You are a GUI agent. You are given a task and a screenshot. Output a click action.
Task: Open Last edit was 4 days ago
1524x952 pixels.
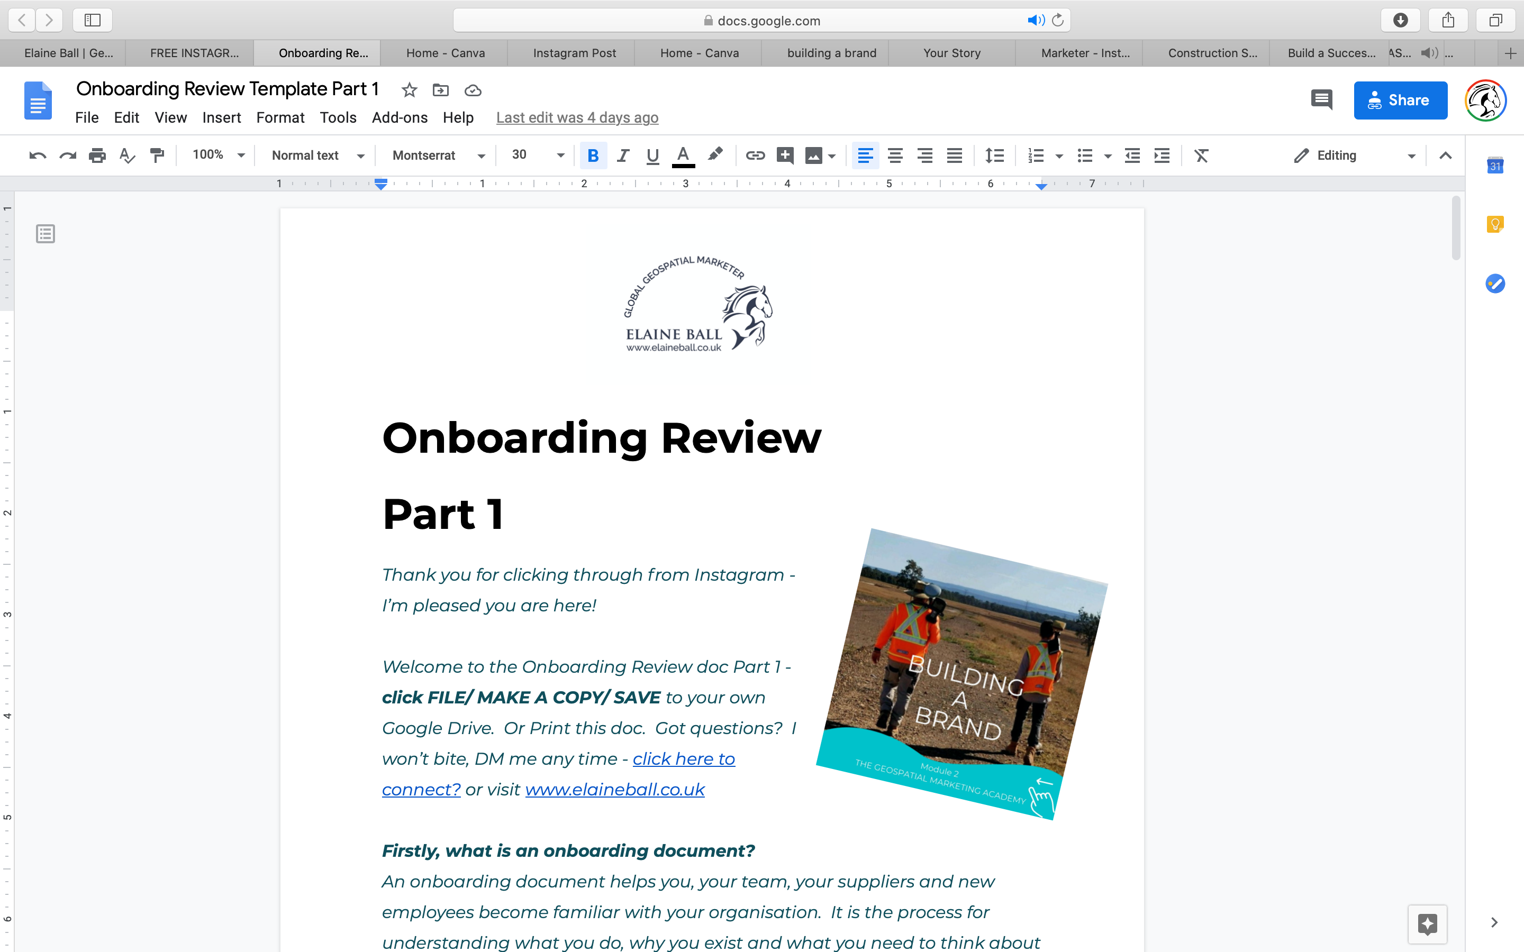point(577,118)
